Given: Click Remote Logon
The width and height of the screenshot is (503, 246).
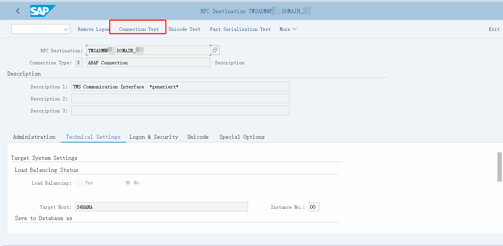Looking at the screenshot, I should point(93,29).
